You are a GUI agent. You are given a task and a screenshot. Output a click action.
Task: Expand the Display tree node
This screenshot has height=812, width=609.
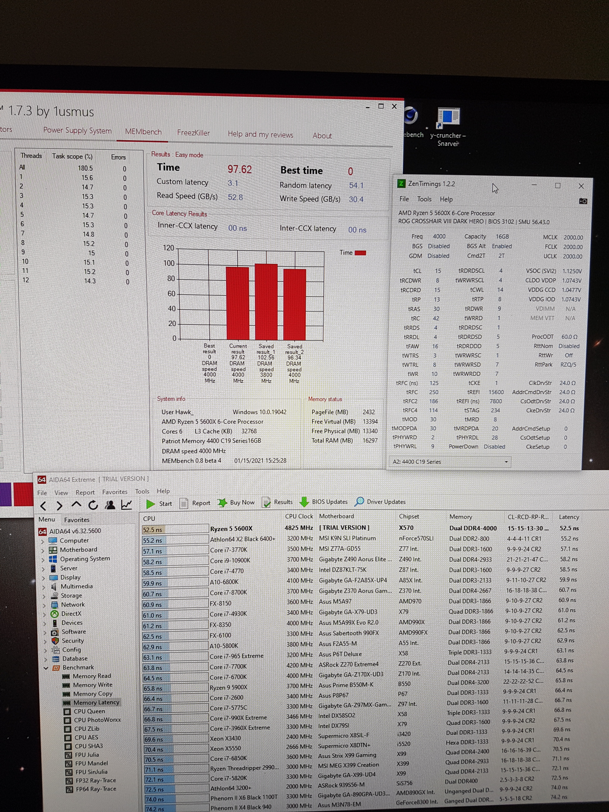[43, 578]
